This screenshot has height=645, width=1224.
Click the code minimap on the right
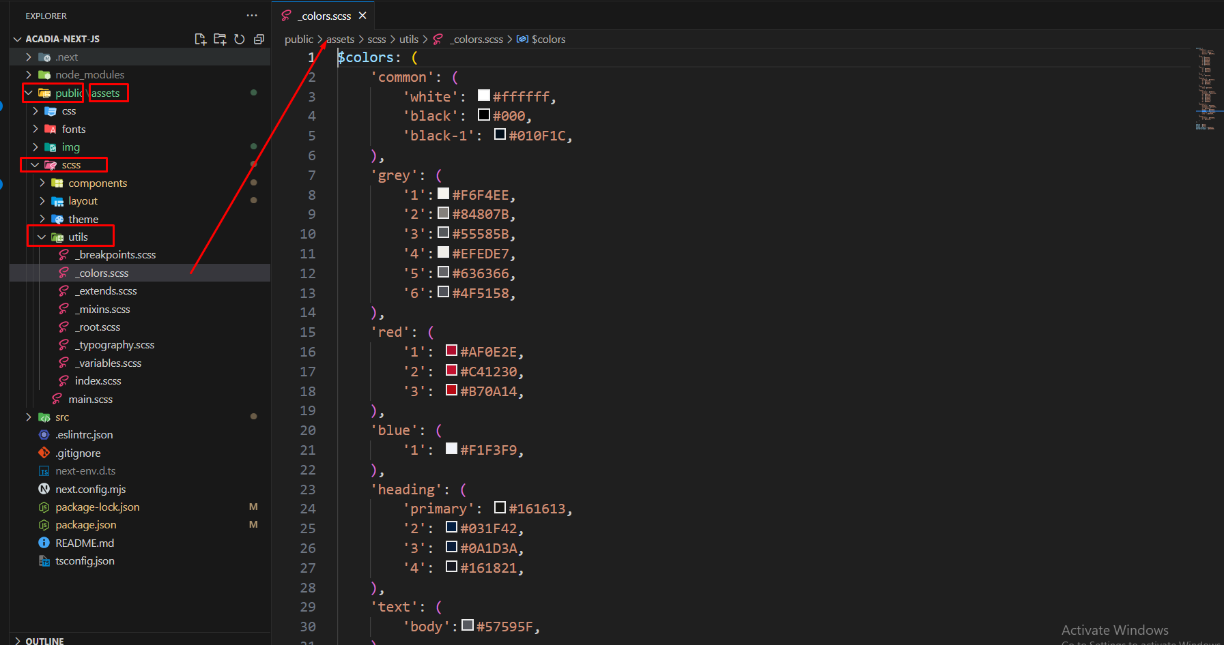coord(1206,89)
